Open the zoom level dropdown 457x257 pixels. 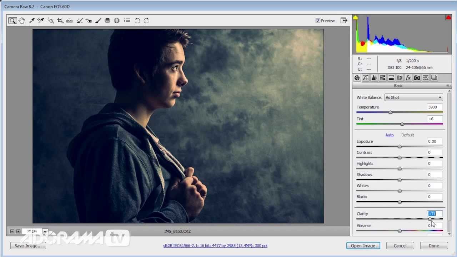click(x=45, y=231)
